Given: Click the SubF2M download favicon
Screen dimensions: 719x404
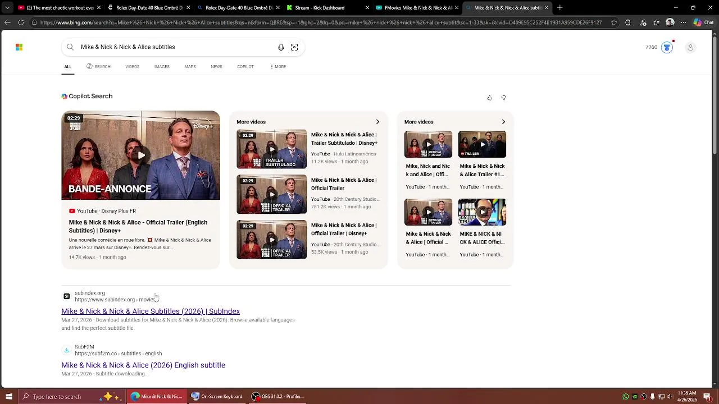Looking at the screenshot, I should (x=66, y=350).
